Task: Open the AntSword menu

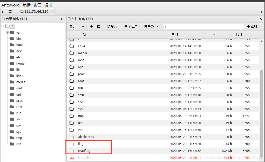Action: pyautogui.click(x=10, y=5)
